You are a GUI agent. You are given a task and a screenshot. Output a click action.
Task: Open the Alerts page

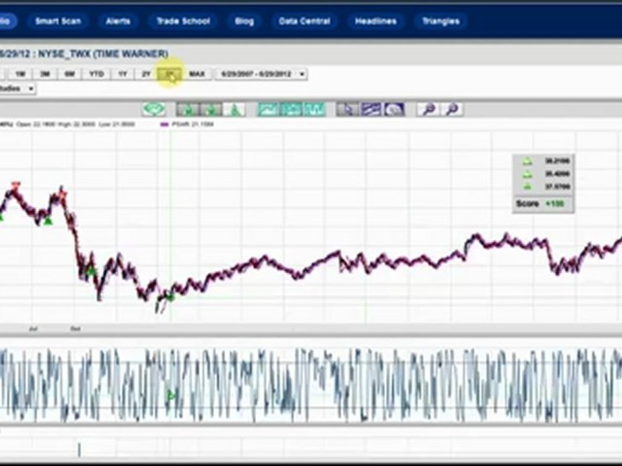pos(118,21)
